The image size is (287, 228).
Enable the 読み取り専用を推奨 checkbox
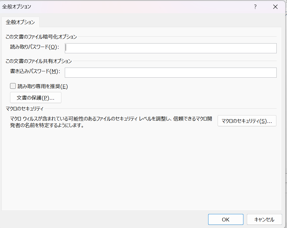(x=13, y=86)
